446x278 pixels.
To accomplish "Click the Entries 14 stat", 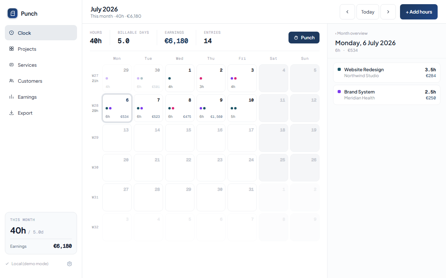I will point(212,38).
